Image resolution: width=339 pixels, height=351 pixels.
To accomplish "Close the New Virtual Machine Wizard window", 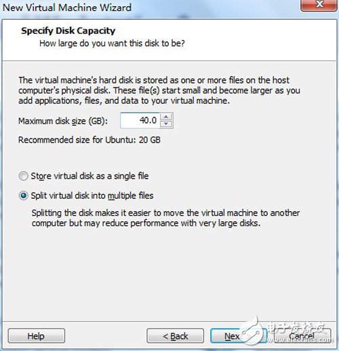I will pyautogui.click(x=319, y=5).
